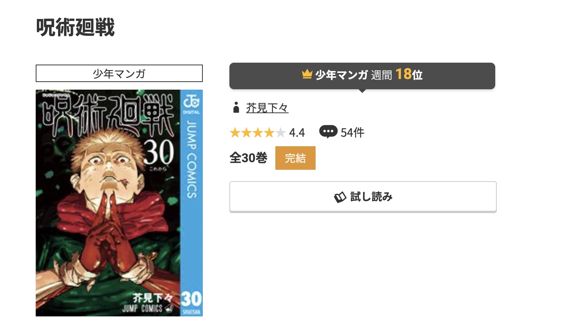Image resolution: width=575 pixels, height=335 pixels.
Task: Start the 試し読み trial reading
Action: [x=363, y=197]
